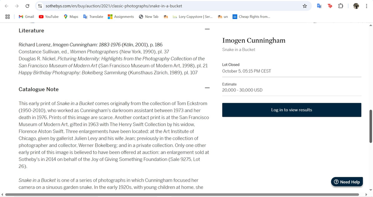Collapse the Literature section
Screen dimensions: 373x197
207,29
